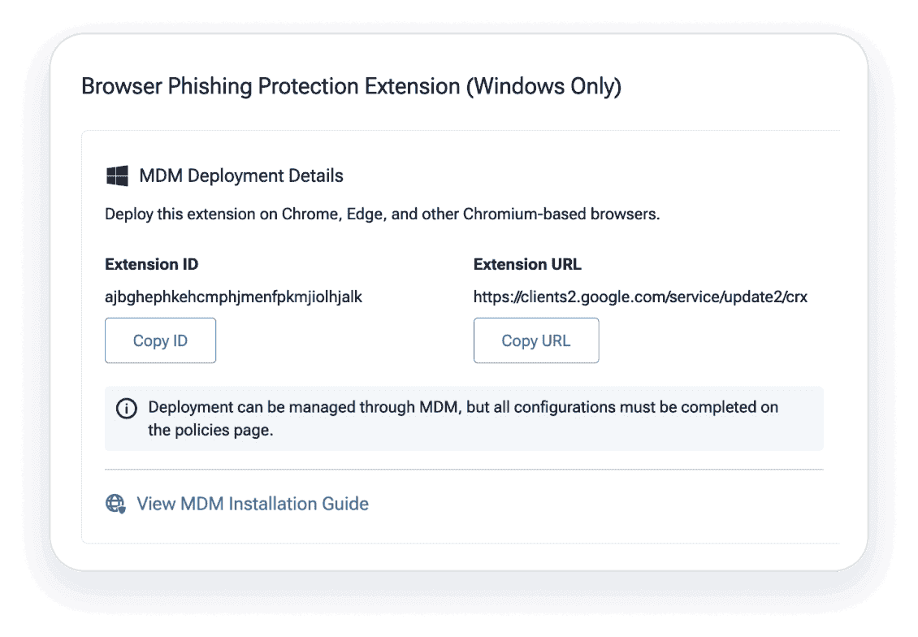Image resolution: width=918 pixels, height=637 pixels.
Task: Click the Extension URL label
Action: click(527, 264)
